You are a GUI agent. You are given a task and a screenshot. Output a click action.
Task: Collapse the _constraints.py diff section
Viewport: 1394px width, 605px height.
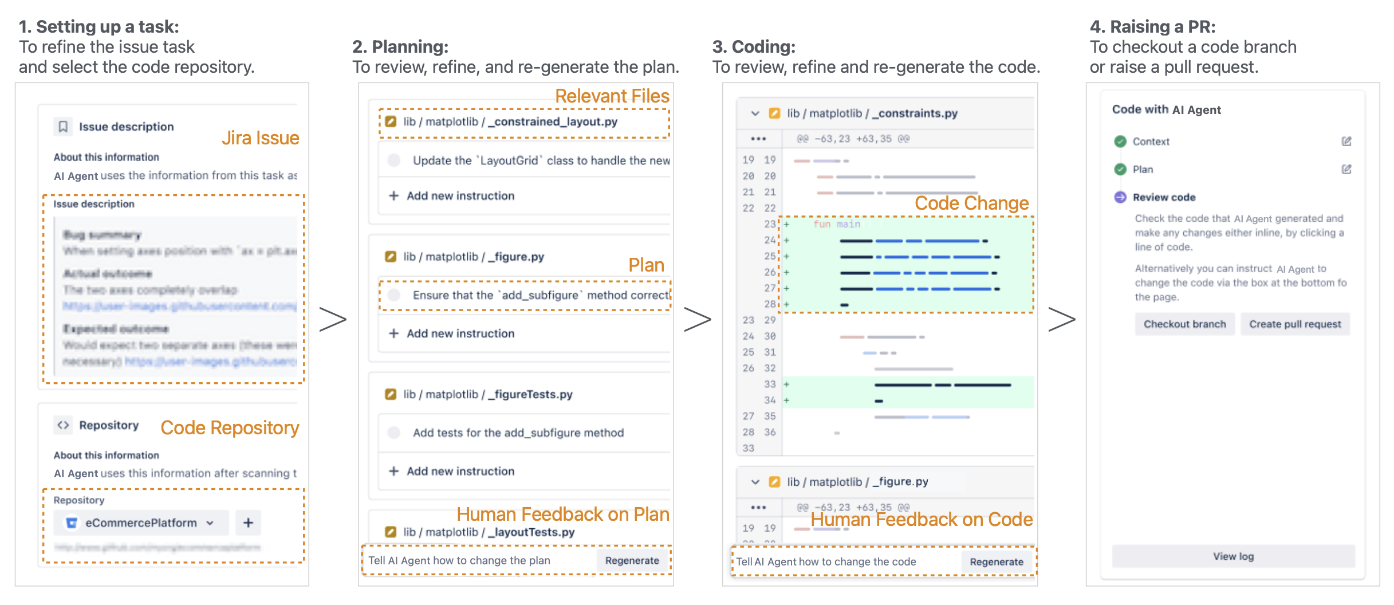tap(755, 113)
